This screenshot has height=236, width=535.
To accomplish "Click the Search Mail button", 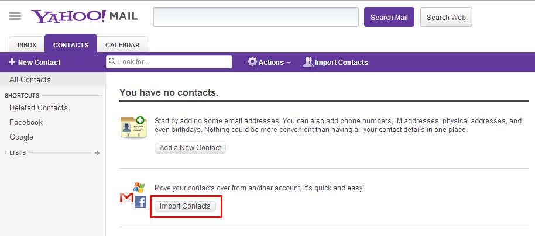I will coord(389,17).
